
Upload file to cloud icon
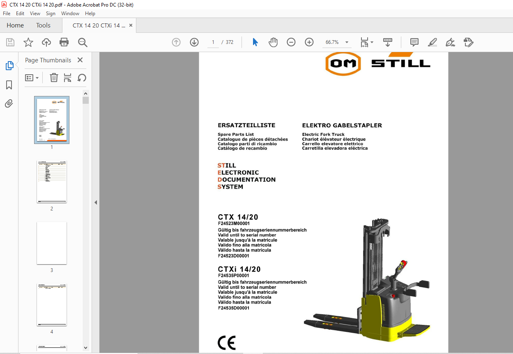[x=46, y=42]
